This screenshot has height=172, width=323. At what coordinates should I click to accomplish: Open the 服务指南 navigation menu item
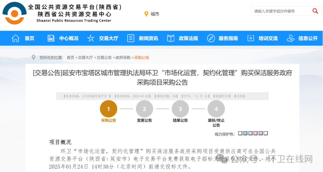coord(228,38)
